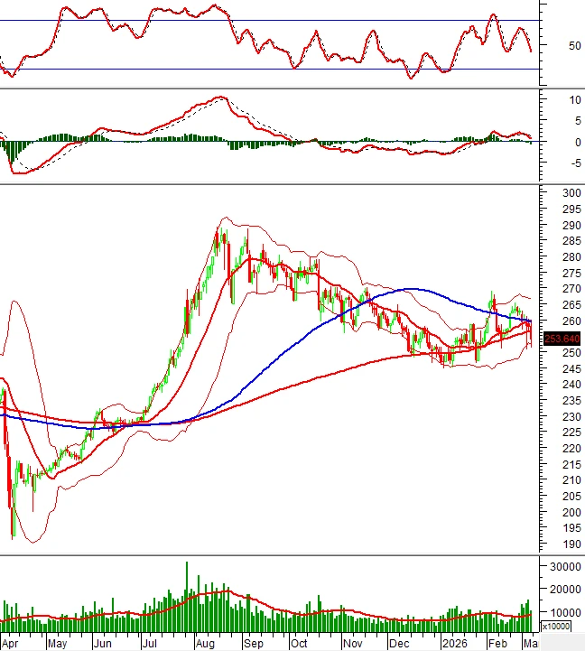This screenshot has height=651, width=585.
Task: Click the Nov label on date axis
Action: coord(351,644)
